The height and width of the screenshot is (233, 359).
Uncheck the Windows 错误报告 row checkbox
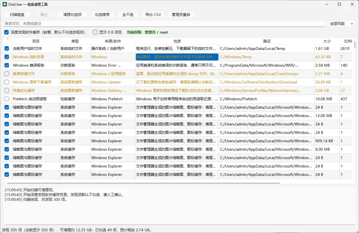point(7,65)
